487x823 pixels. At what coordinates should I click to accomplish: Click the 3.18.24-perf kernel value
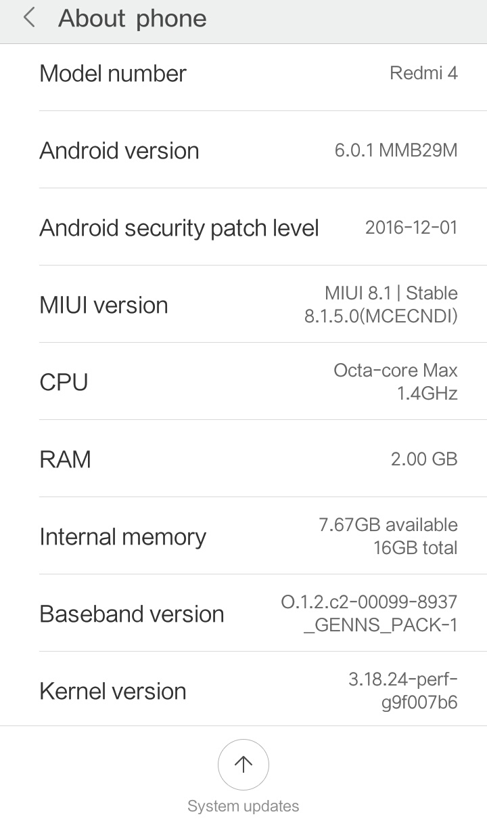pos(402,679)
